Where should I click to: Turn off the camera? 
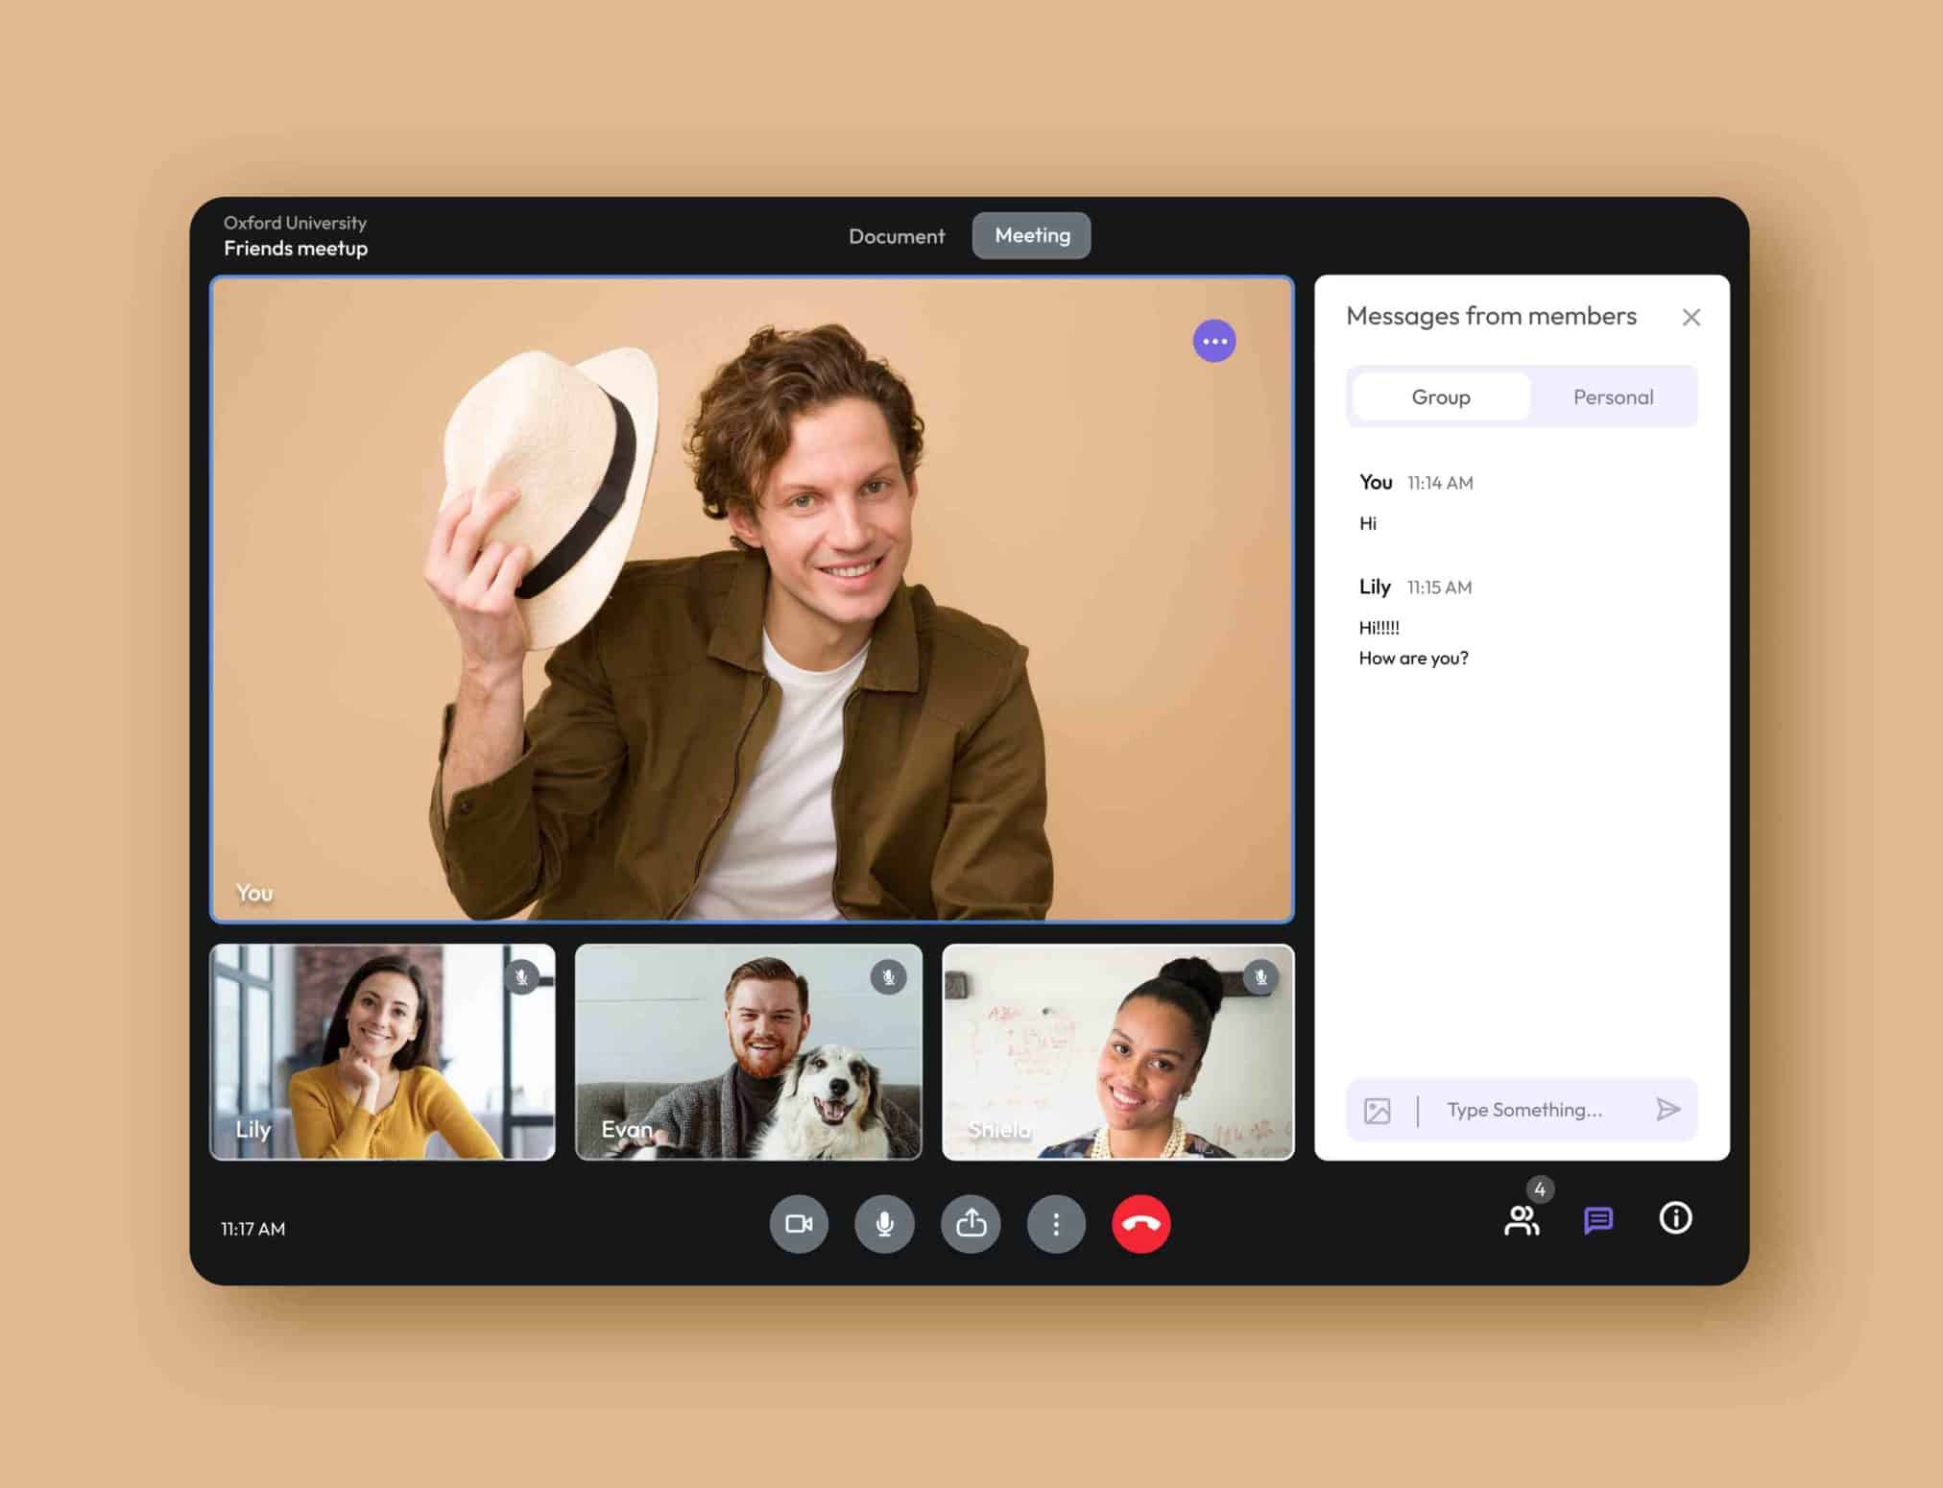tap(799, 1224)
